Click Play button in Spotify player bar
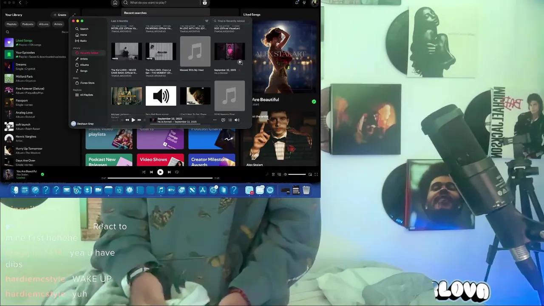This screenshot has width=544, height=306. (x=160, y=172)
